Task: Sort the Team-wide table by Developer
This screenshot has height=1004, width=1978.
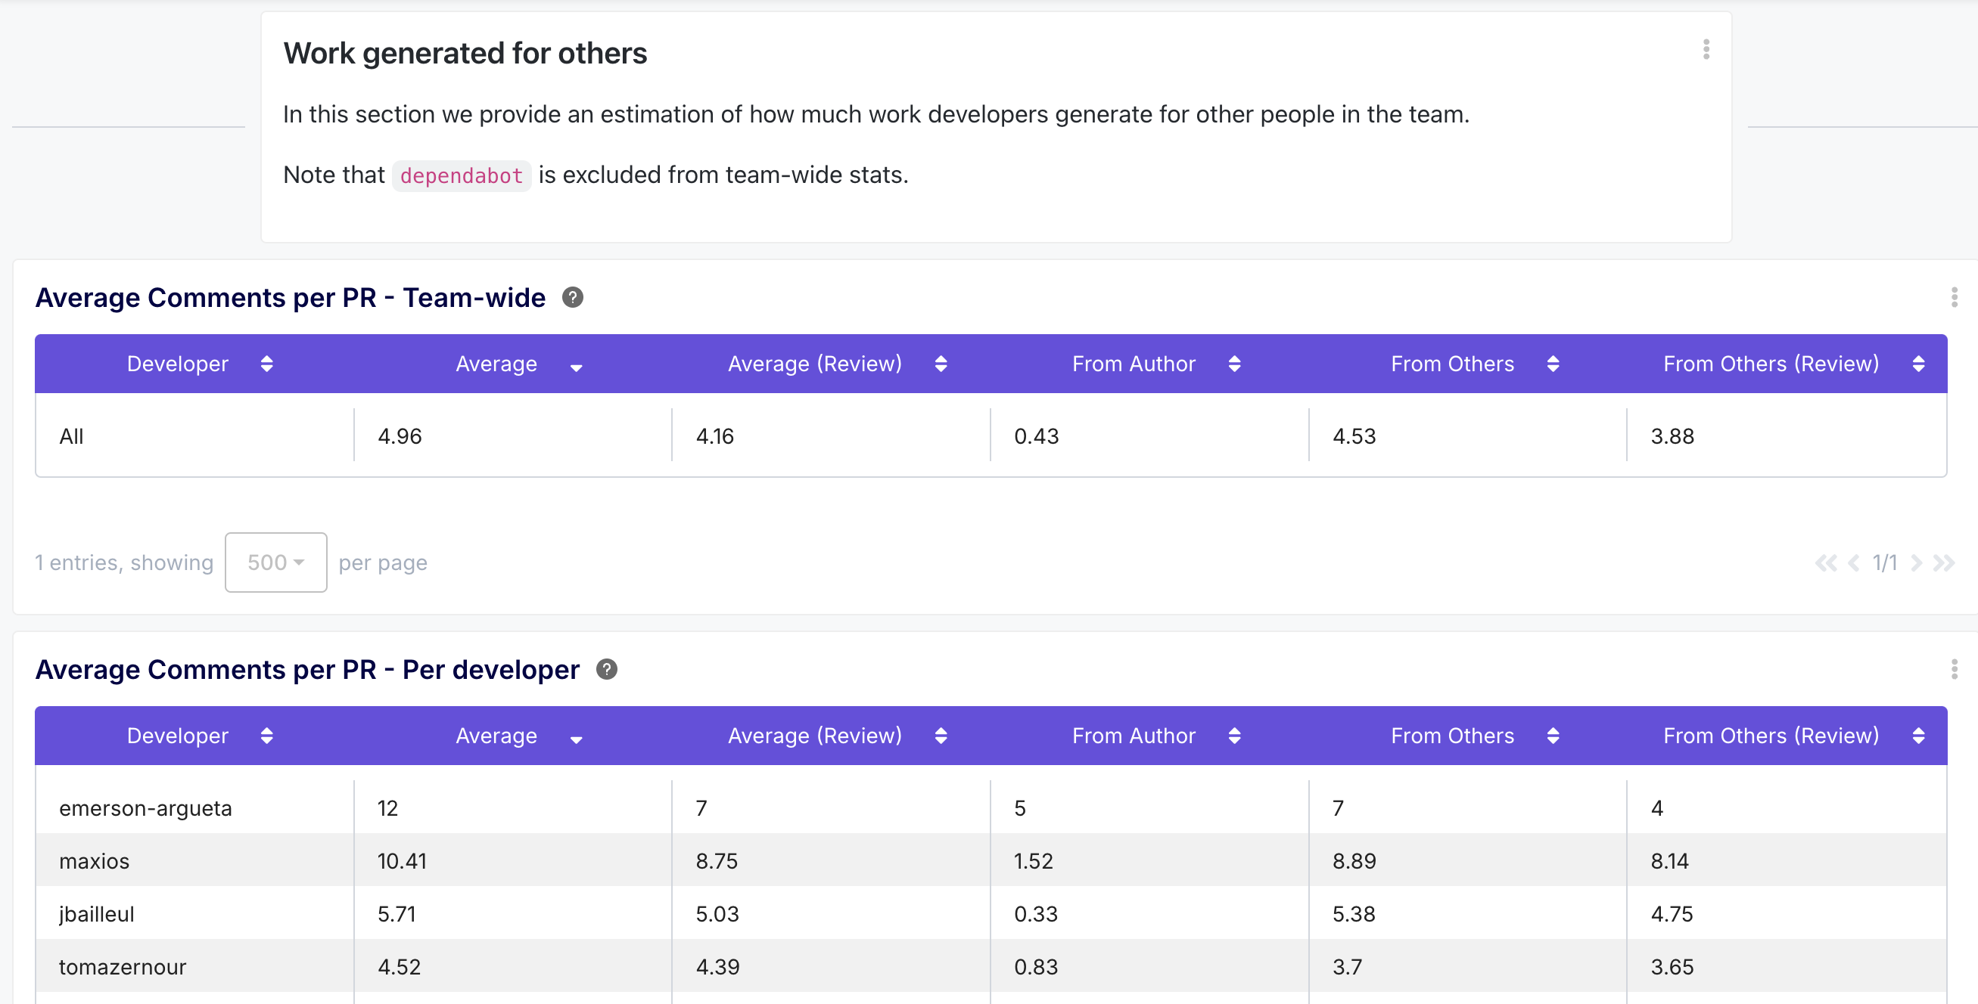Action: click(x=266, y=364)
